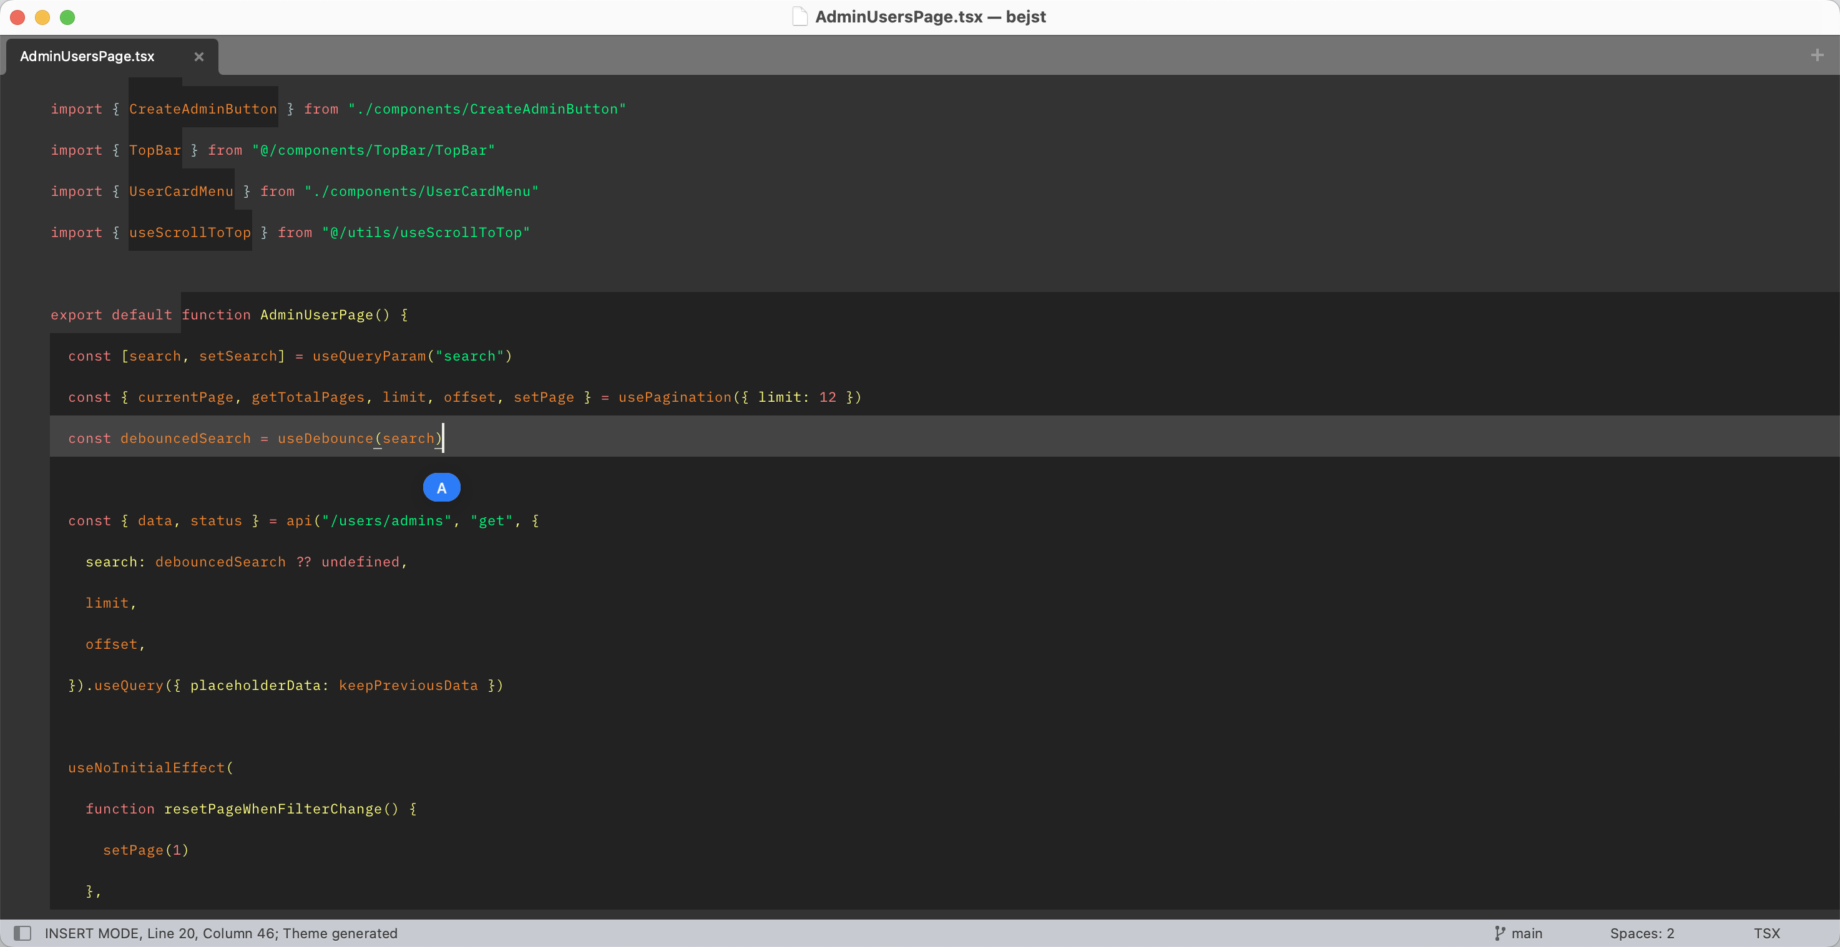Viewport: 1840px width, 947px height.
Task: Click the "@/utils/useScrollToTop" path string
Action: point(426,232)
